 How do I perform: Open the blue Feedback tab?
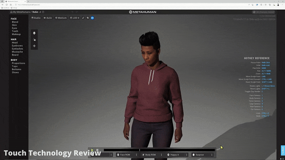point(283,150)
